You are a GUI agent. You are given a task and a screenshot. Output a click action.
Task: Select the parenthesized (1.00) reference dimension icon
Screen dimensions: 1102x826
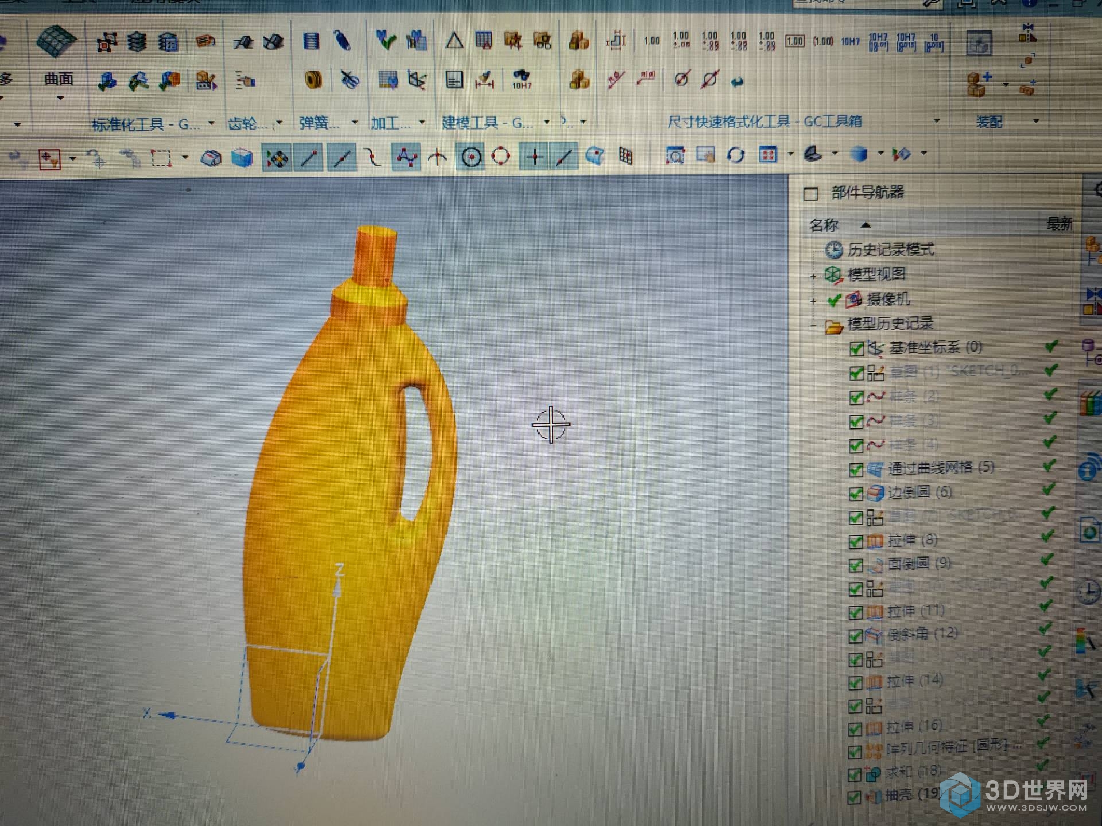(x=822, y=41)
